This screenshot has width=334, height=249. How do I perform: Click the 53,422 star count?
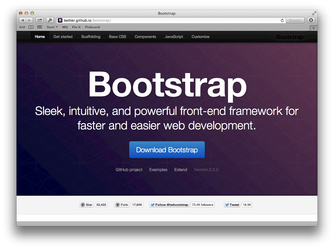[x=101, y=205]
